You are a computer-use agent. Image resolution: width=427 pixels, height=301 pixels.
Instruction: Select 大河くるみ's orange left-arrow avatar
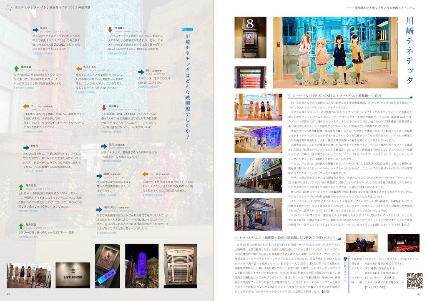(79, 68)
